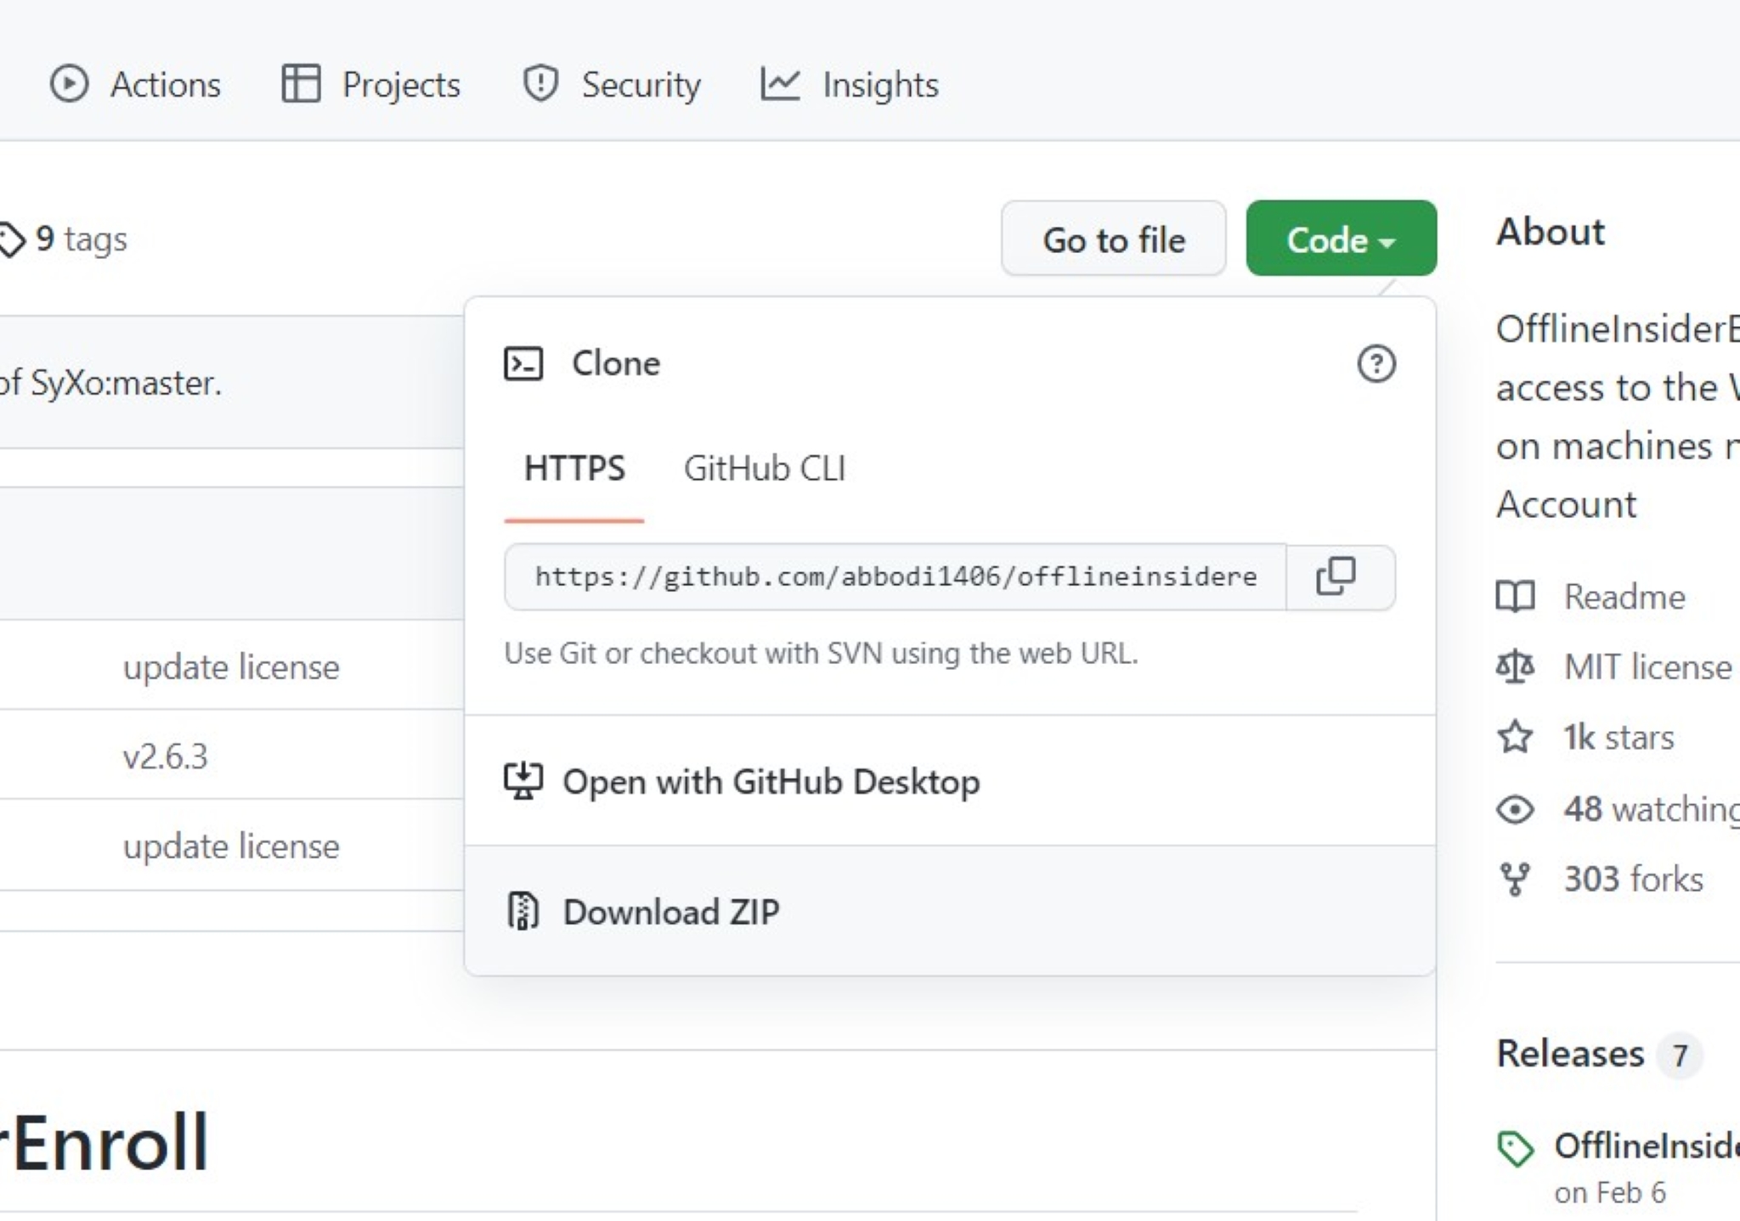
Task: Click the tag icon beside 9 tags
Action: point(12,239)
